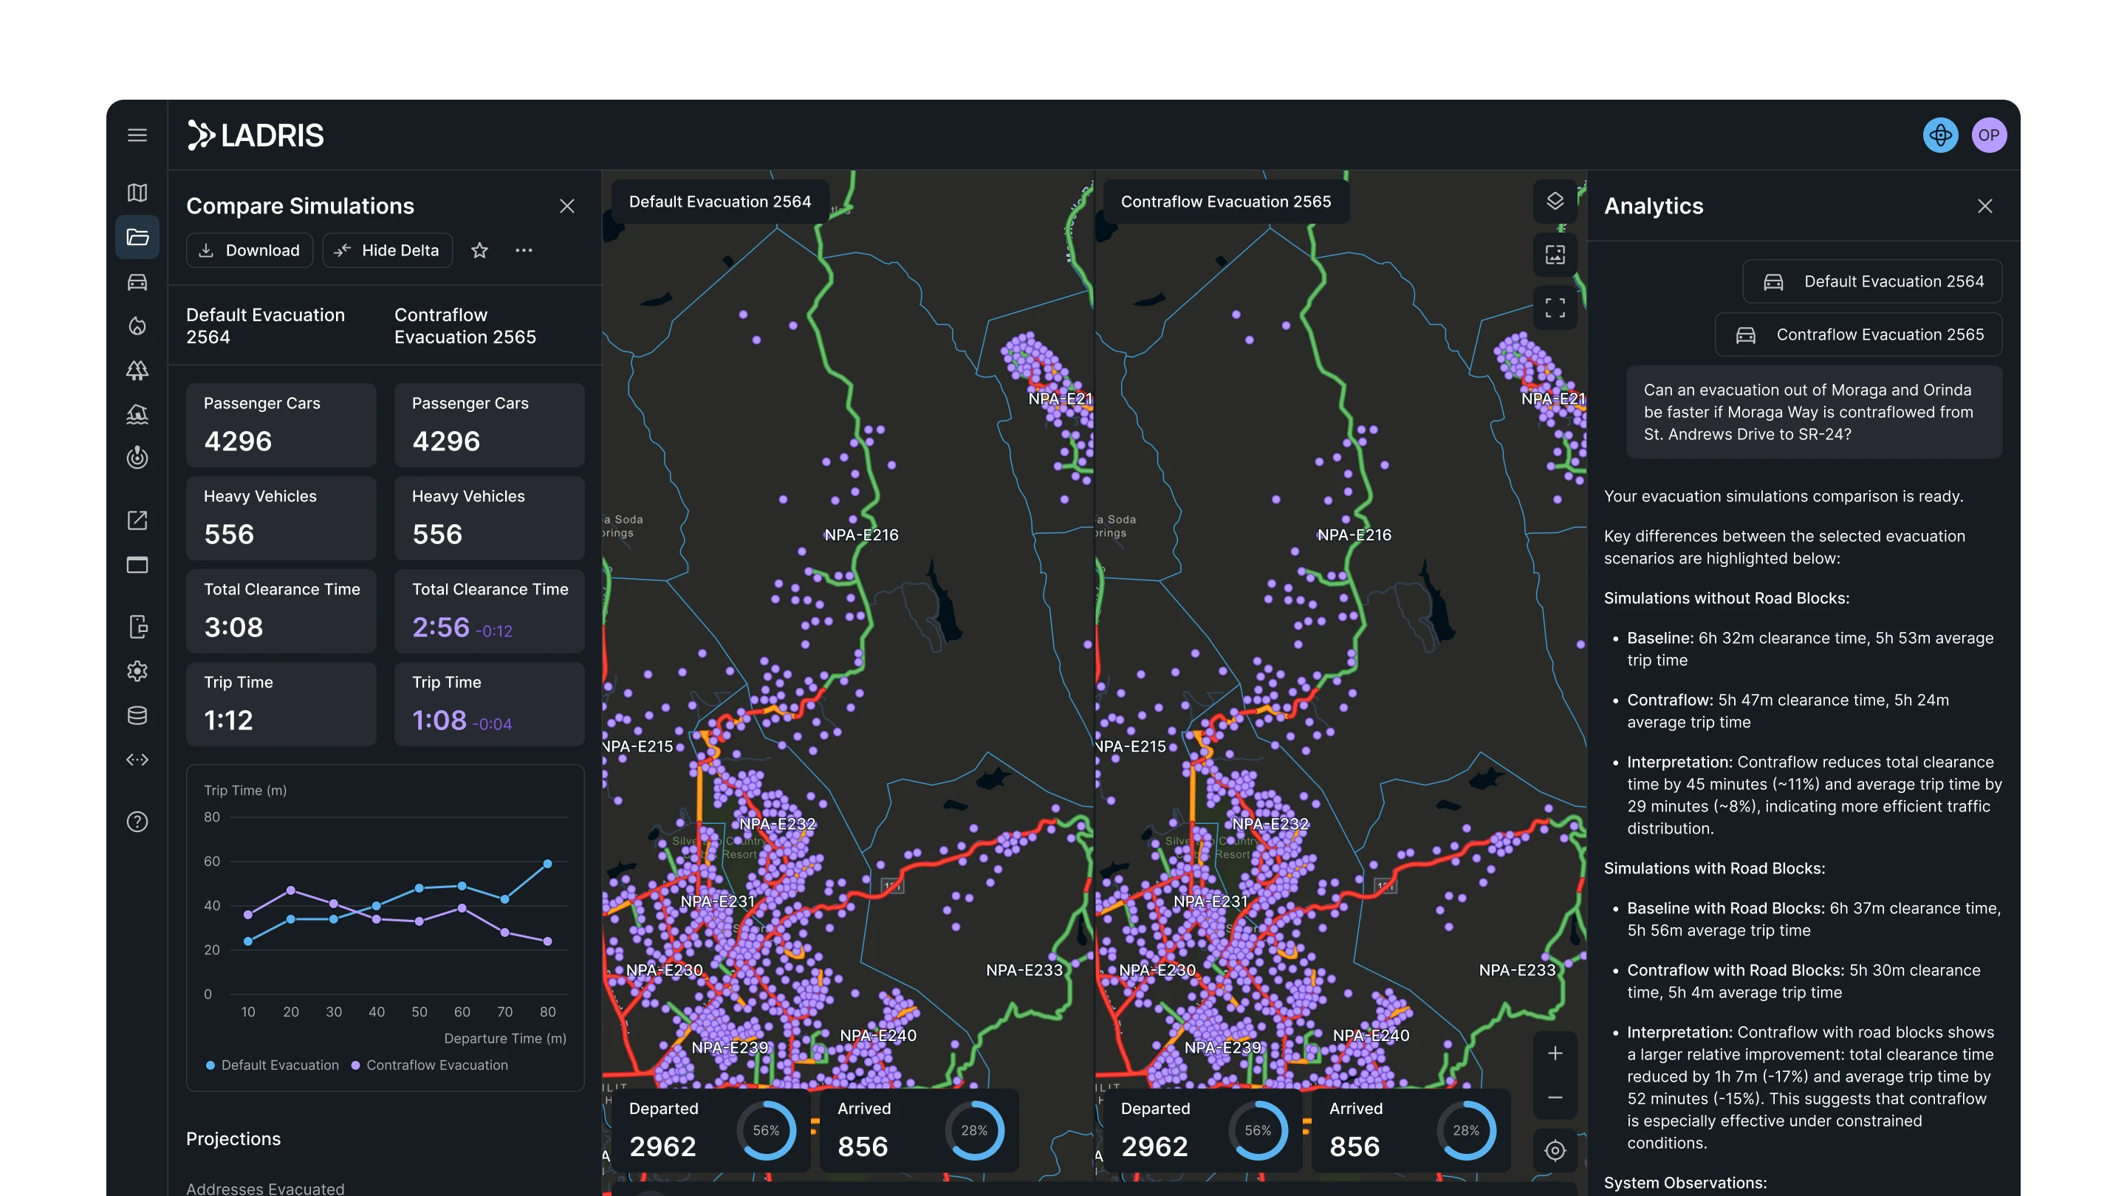This screenshot has height=1196, width=2127.
Task: Hide the delta values using Hide Delta
Action: click(x=387, y=250)
